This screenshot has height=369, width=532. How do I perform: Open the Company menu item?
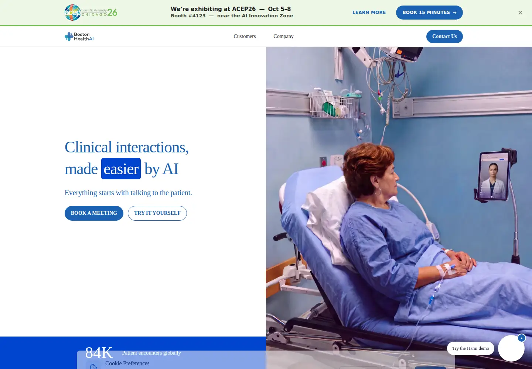pos(283,36)
